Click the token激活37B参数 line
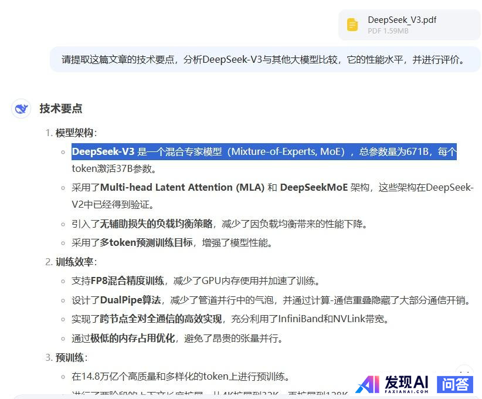Screen dimensions: 482x399 coord(114,169)
